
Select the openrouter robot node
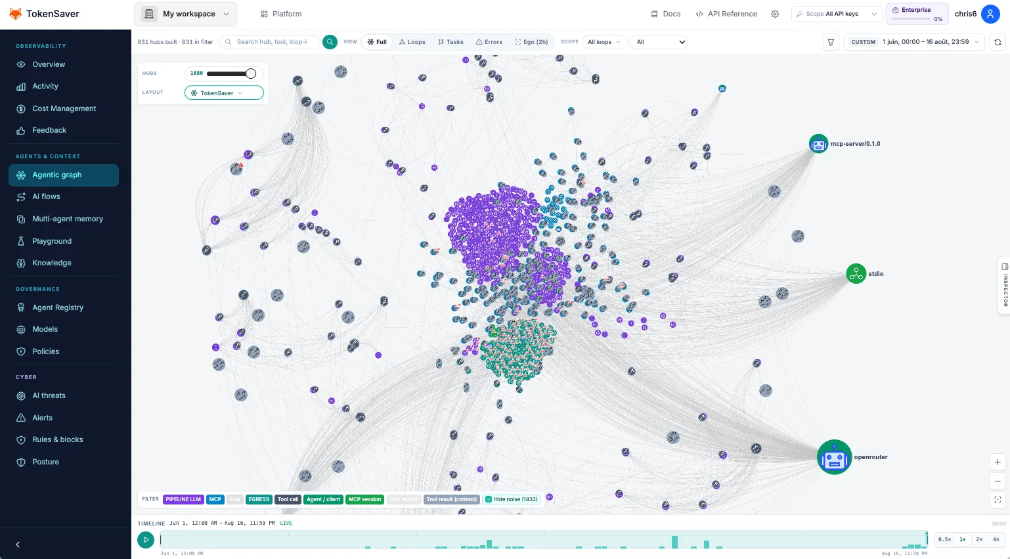834,457
